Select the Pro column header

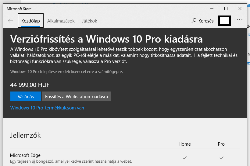click(221, 144)
